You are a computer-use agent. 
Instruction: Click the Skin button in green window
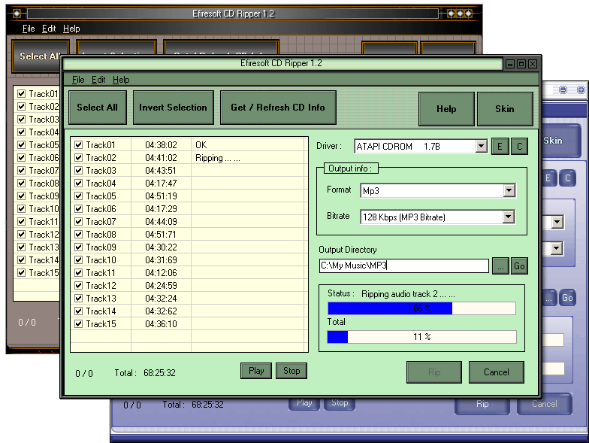point(505,109)
